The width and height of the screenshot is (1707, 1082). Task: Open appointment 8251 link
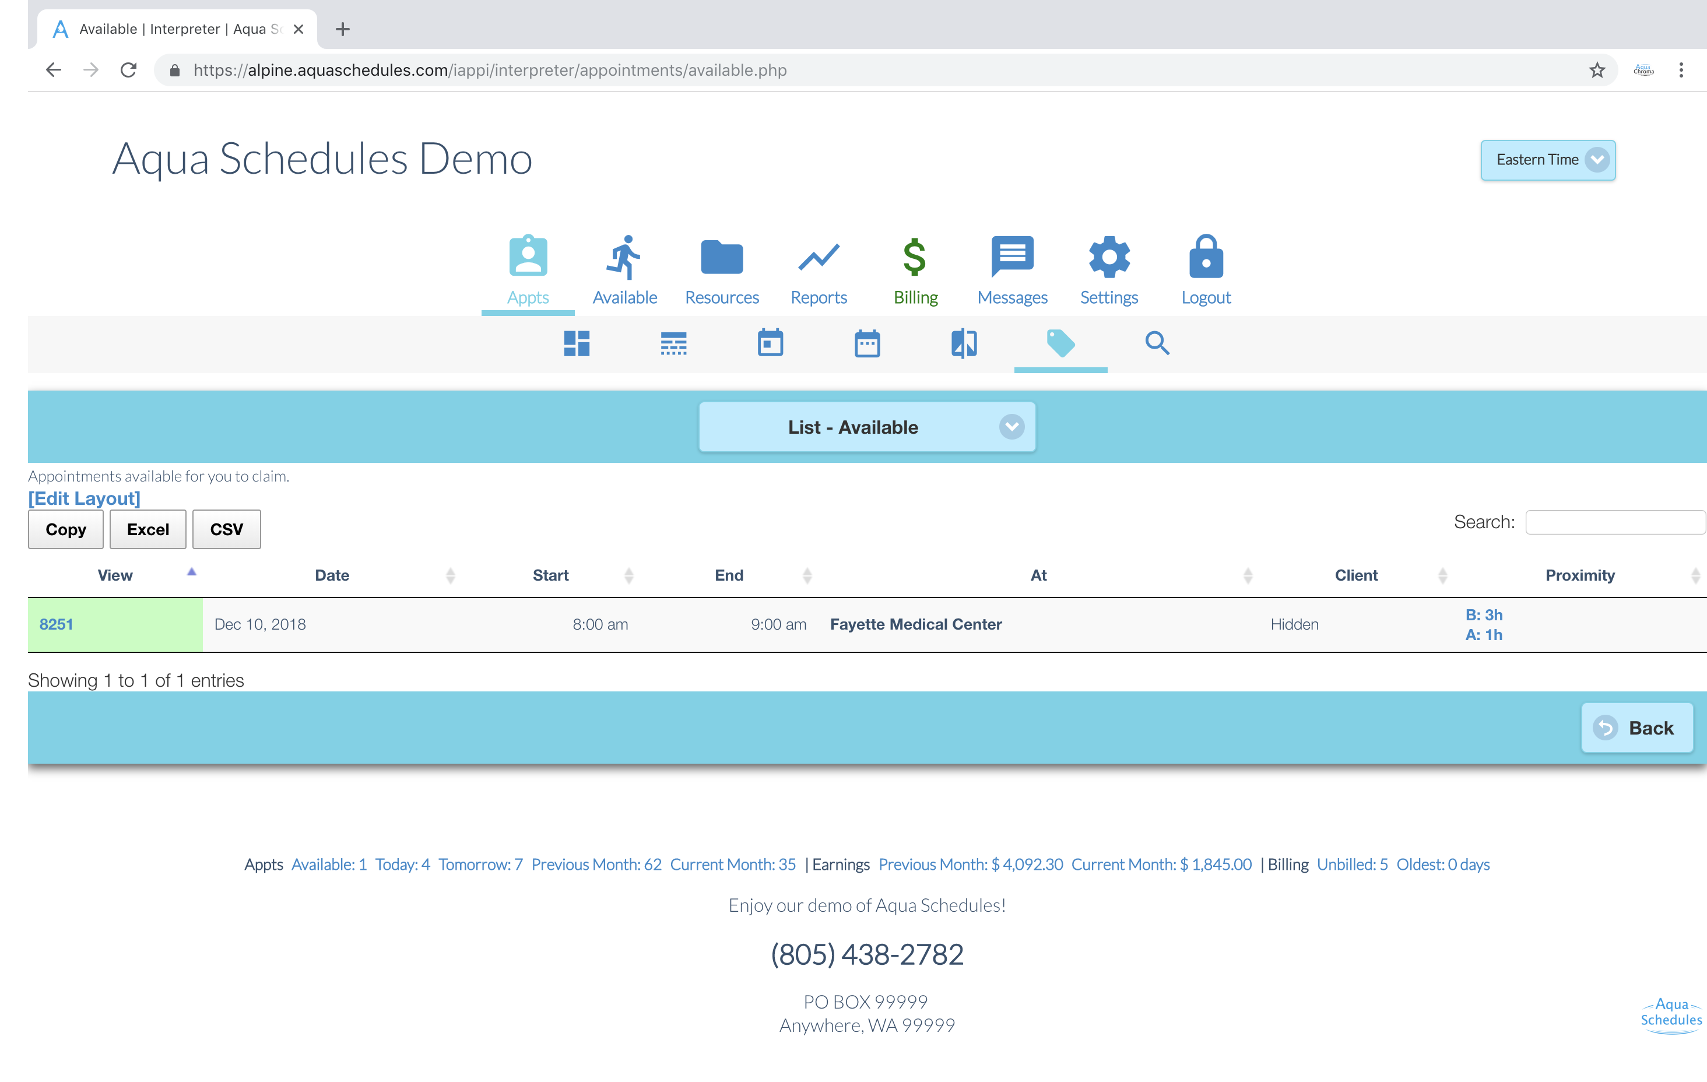pyautogui.click(x=56, y=624)
